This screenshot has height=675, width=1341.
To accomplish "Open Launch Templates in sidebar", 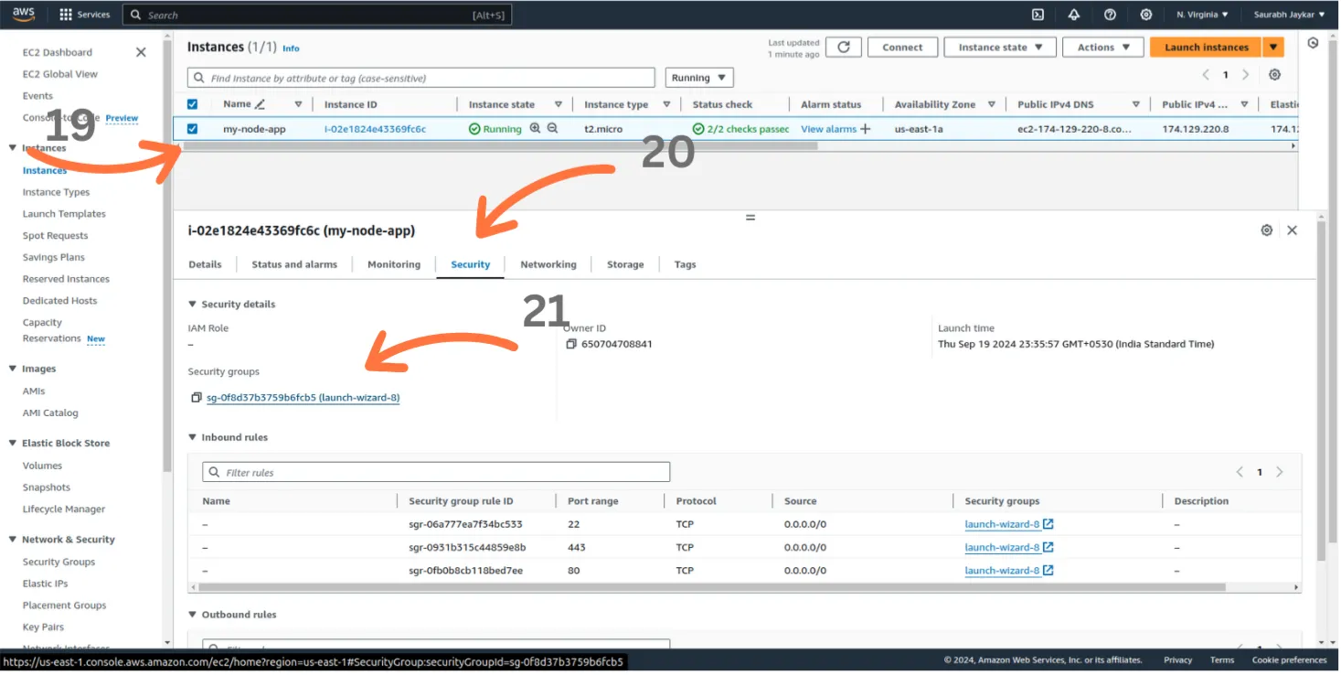I will click(64, 214).
